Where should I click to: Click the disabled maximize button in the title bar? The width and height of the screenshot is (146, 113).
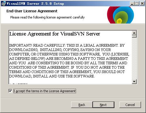(137, 4)
